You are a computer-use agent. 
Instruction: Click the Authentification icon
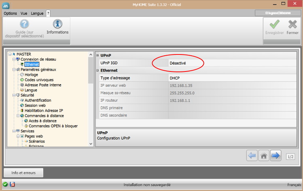[22, 100]
